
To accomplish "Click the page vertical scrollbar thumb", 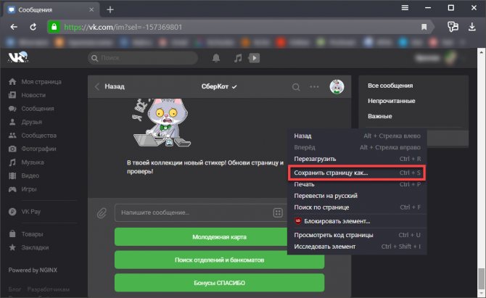I will point(481,278).
